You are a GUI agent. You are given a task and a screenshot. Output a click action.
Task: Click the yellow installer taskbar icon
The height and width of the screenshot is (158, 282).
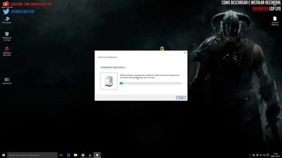tap(90, 155)
